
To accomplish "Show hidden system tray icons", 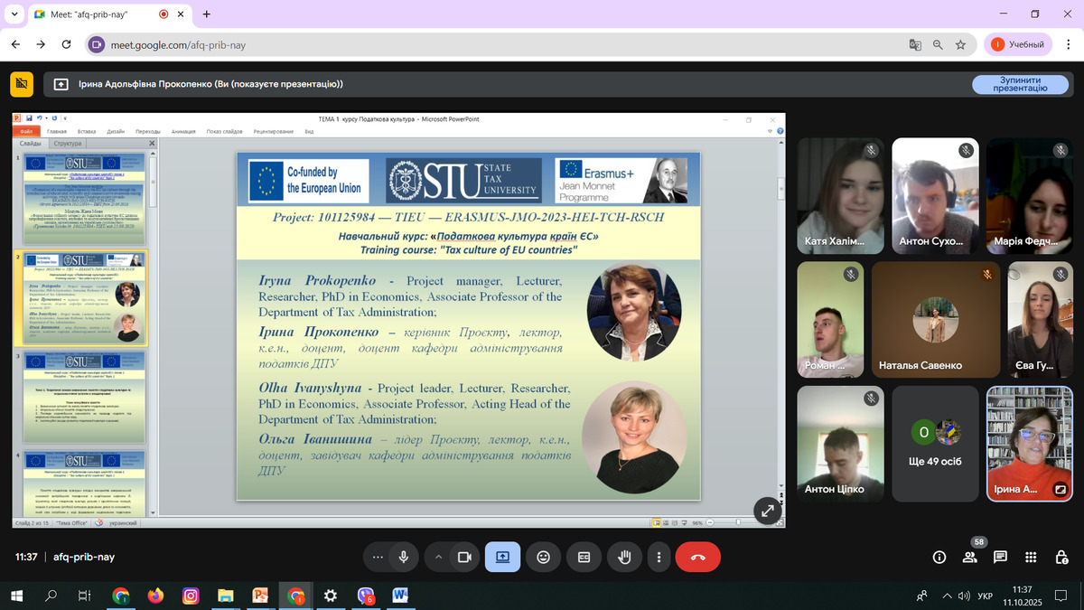I will point(947,596).
